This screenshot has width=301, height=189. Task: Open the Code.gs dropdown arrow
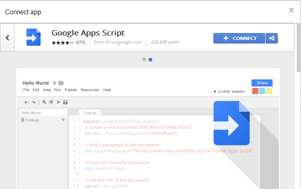coord(63,120)
